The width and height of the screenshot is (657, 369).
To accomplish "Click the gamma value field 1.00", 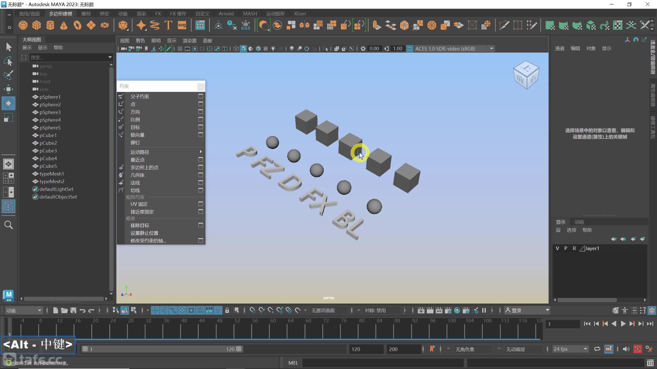I will [398, 49].
